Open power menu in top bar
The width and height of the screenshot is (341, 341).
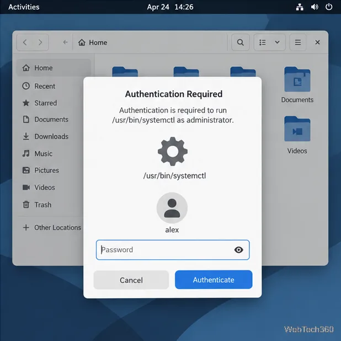[x=329, y=7]
